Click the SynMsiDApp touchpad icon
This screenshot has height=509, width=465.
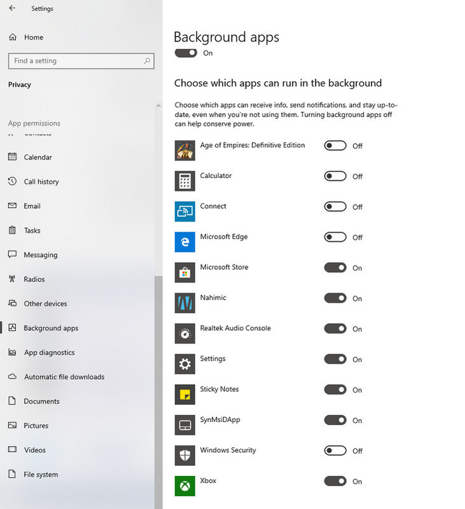(185, 425)
